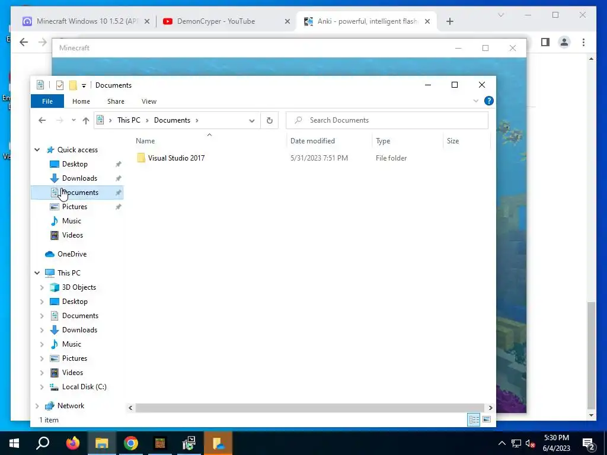
Task: Launch Firefox from the taskbar
Action: (72, 443)
